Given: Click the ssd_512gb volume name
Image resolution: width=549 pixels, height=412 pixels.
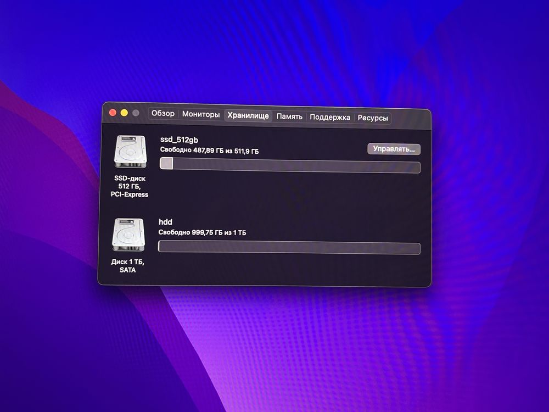Looking at the screenshot, I should (x=180, y=140).
